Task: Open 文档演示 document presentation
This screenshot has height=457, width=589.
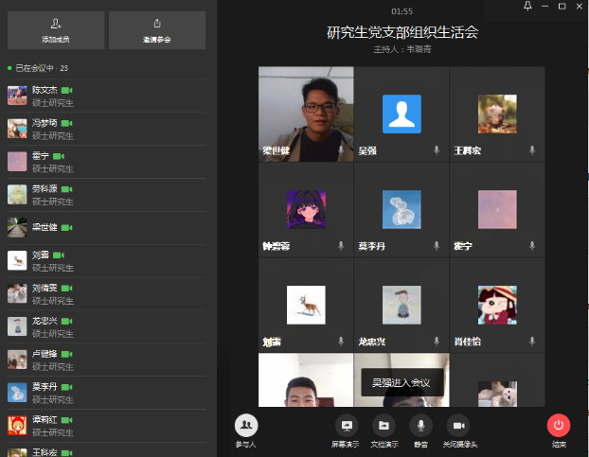Action: pyautogui.click(x=383, y=426)
